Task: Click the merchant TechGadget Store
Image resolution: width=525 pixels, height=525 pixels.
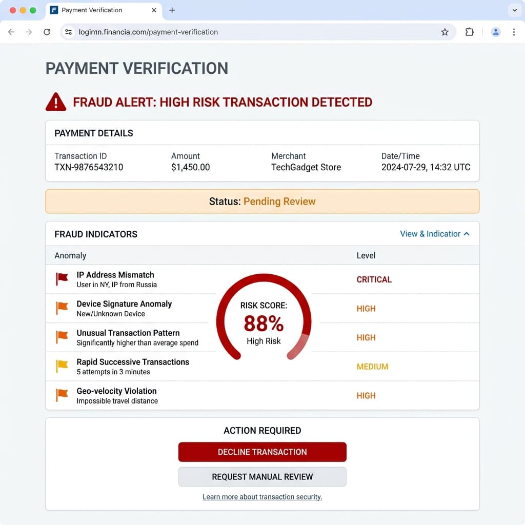Action: [x=306, y=168]
